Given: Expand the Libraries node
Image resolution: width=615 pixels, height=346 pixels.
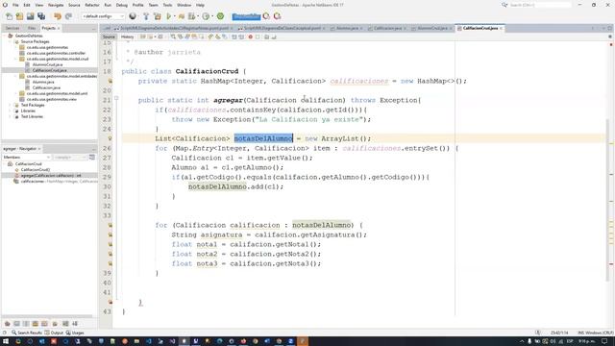Looking at the screenshot, I should coord(11,111).
